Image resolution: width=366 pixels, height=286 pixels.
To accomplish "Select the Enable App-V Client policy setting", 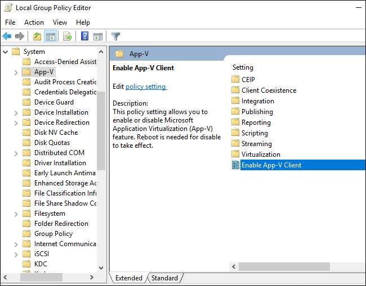I will coord(271,165).
